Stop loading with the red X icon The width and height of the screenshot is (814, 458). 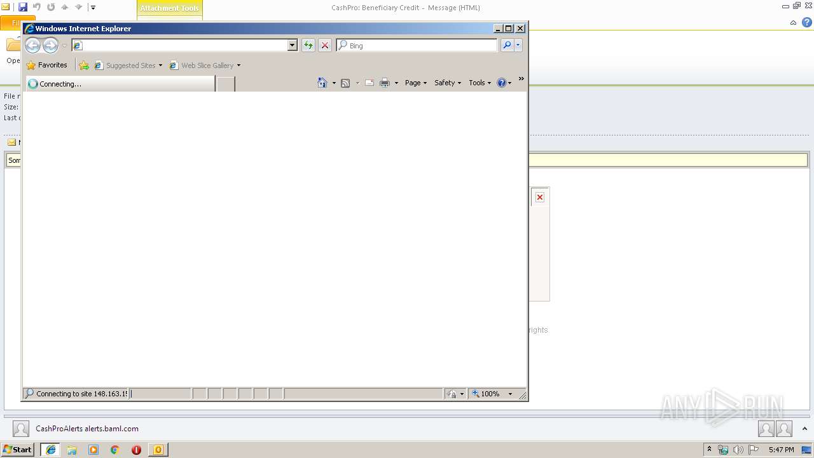[x=325, y=45]
